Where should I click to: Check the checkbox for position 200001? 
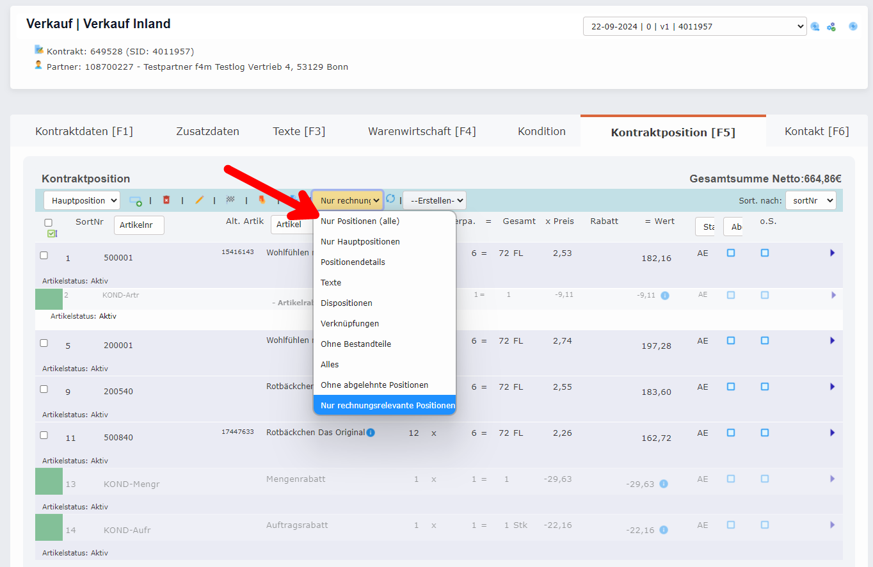[x=44, y=343]
